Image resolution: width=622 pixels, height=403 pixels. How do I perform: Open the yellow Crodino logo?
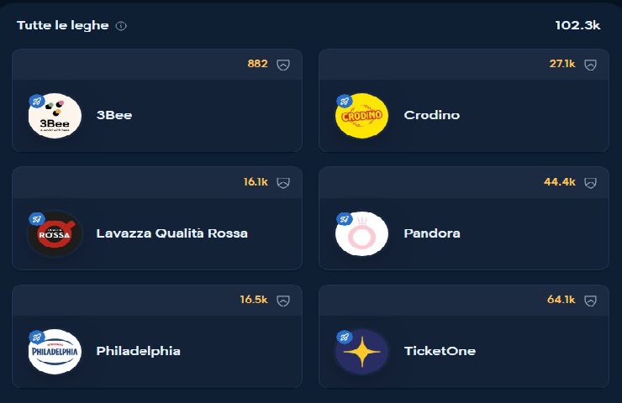pos(361,115)
